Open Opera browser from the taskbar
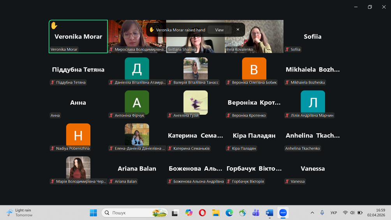 tap(202, 213)
